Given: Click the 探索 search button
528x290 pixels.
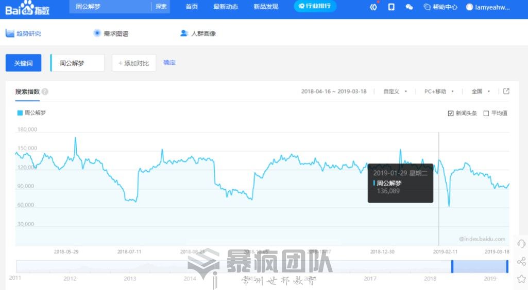Looking at the screenshot, I should tap(161, 6).
